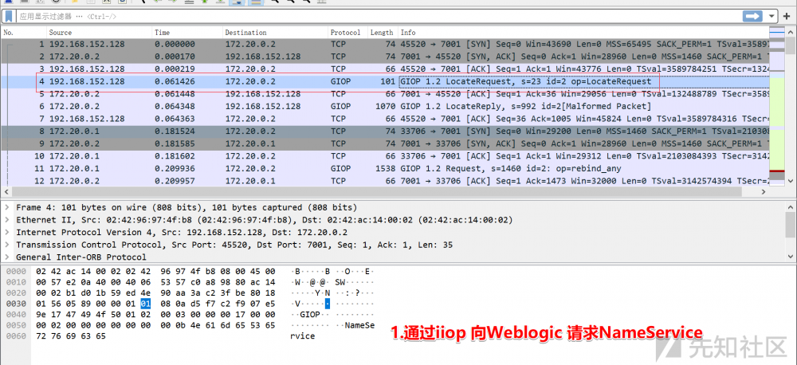Select packet 6 GIOP LocateReply row
This screenshot has height=365, width=797.
pyautogui.click(x=385, y=106)
